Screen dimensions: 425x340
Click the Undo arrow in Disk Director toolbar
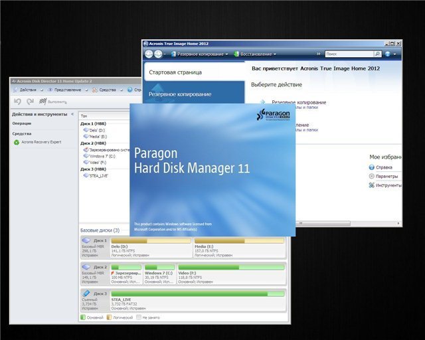point(18,102)
